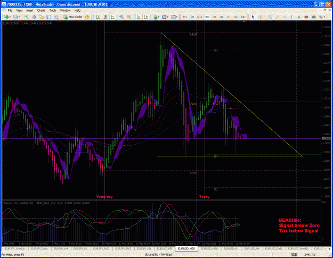
Task: Switch to the EURJPY,H4 chart tab
Action: tap(61, 248)
